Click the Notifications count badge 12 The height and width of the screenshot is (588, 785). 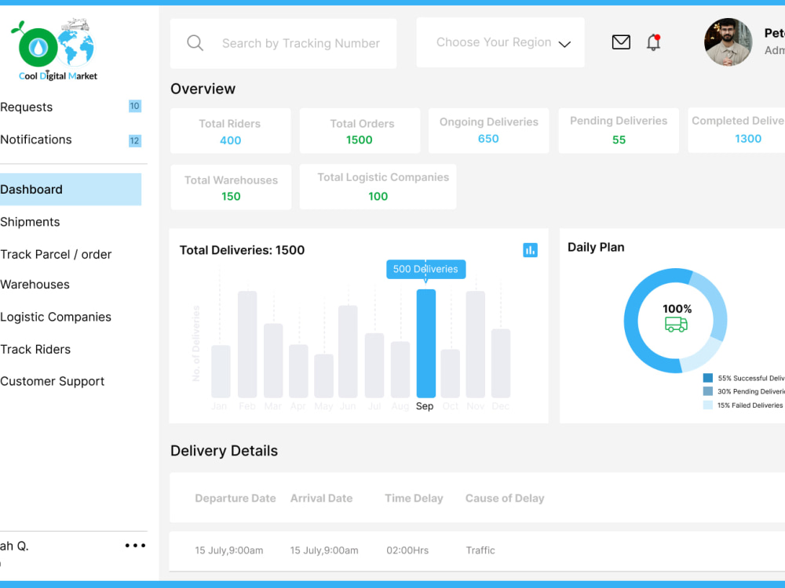pyautogui.click(x=135, y=140)
